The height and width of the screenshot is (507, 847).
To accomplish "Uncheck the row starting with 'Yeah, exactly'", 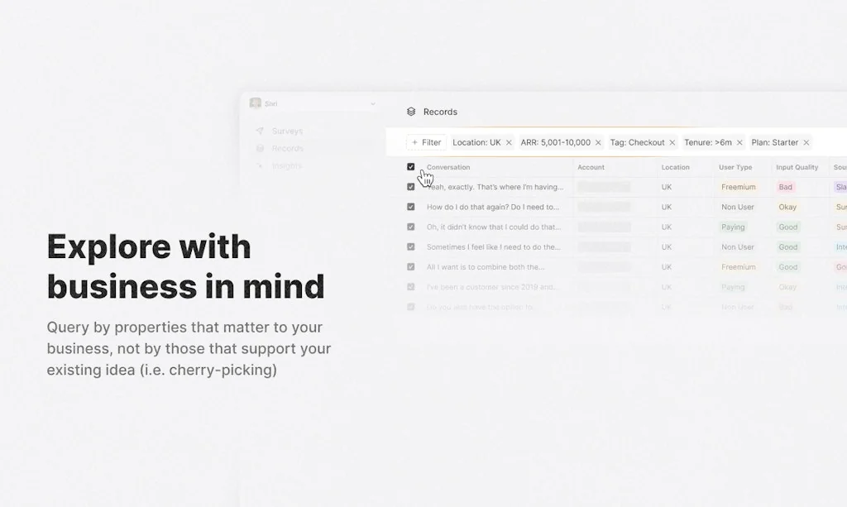I will click(411, 187).
